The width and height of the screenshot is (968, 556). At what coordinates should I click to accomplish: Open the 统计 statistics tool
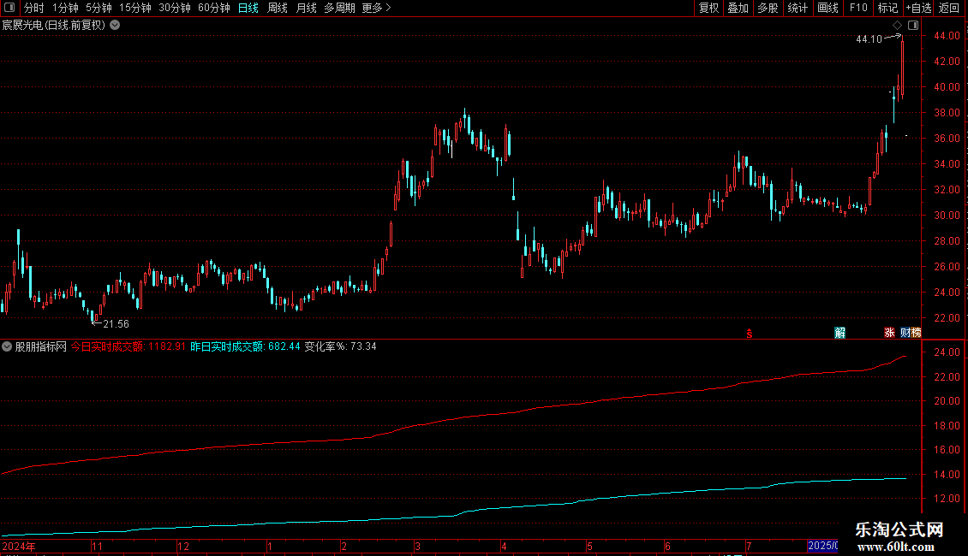point(798,8)
